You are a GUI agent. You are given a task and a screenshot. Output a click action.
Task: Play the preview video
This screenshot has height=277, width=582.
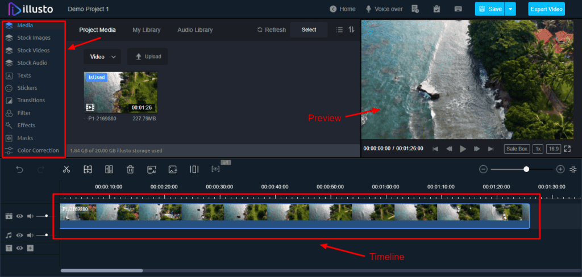coord(463,149)
